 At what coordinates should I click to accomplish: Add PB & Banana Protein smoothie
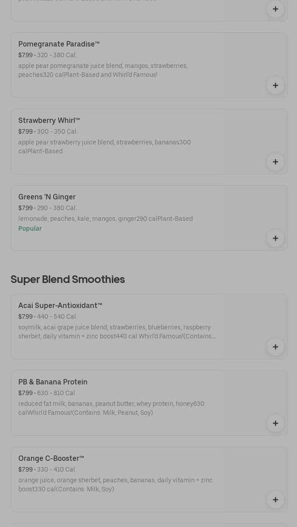[x=275, y=423]
